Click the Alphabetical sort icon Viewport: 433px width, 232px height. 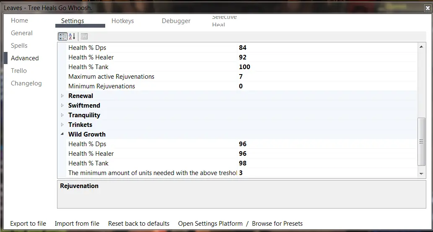(72, 36)
